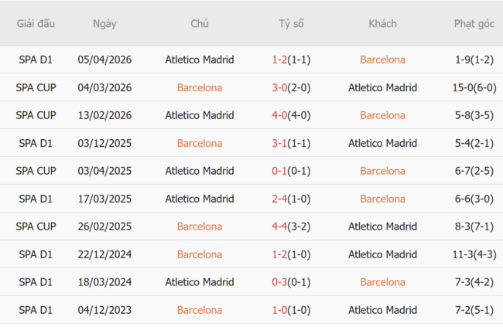This screenshot has width=503, height=327.
Task: Click the 'Tỷ số' column header
Action: (291, 23)
